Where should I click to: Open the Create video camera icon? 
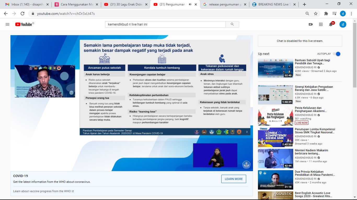311,24
